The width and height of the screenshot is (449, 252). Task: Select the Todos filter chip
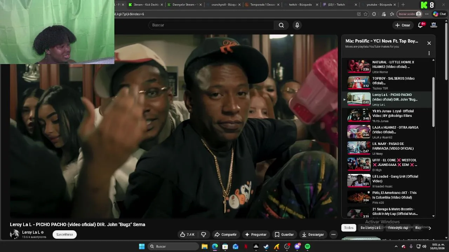pyautogui.click(x=349, y=228)
